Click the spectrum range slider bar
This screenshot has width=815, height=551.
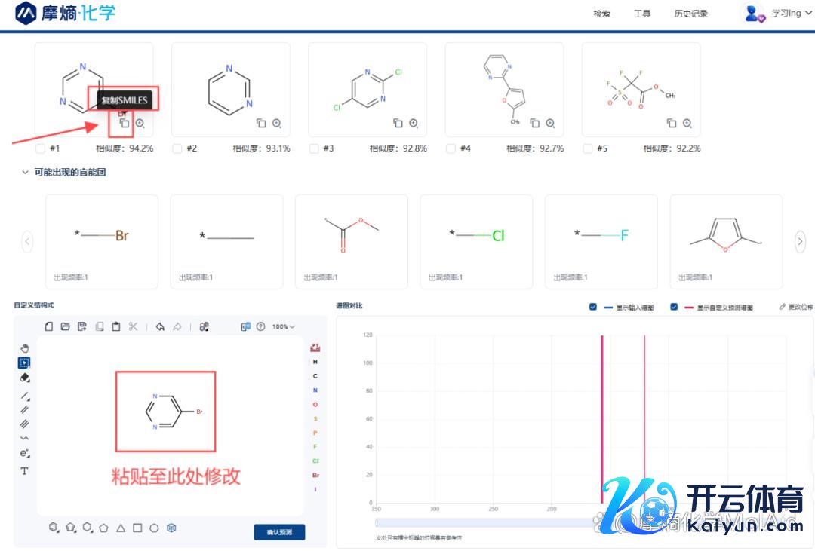click(483, 522)
